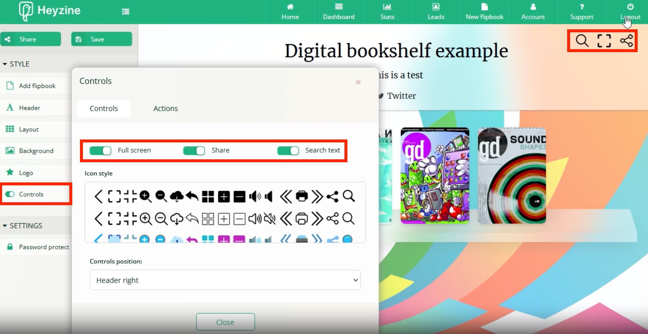Open Password protect under Settings

point(44,247)
